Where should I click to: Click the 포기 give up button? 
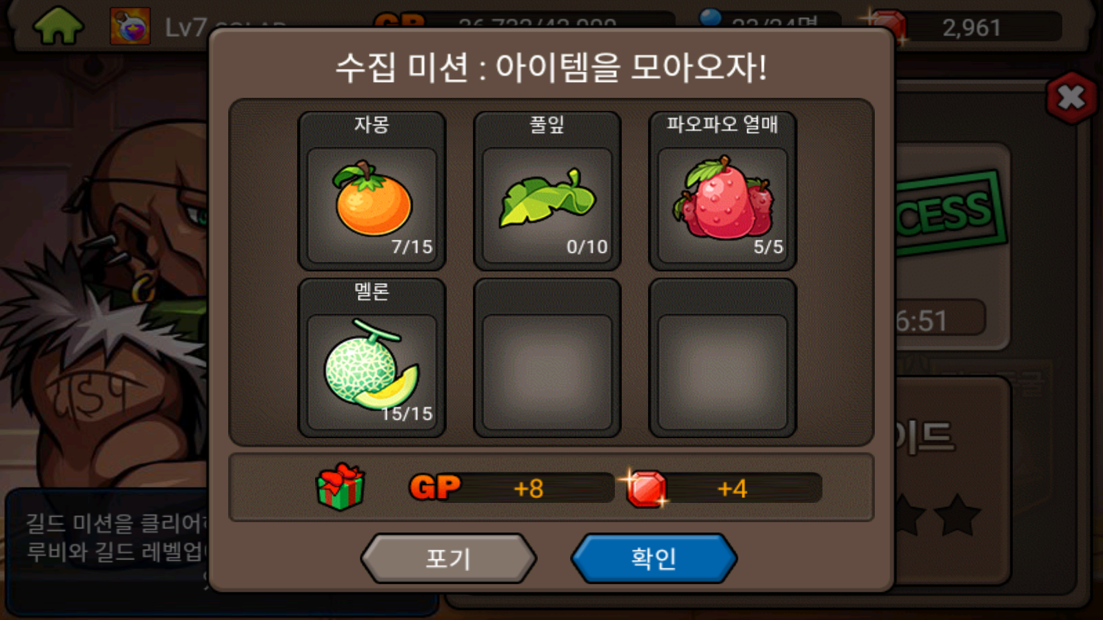click(448, 558)
